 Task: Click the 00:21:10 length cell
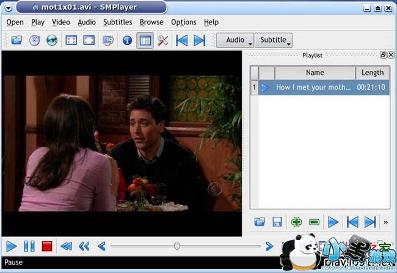click(371, 87)
